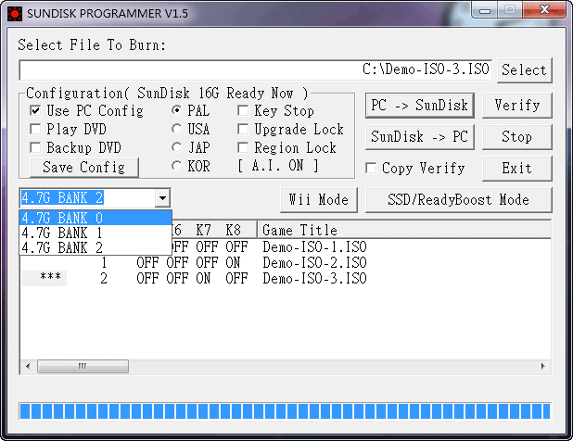
Task: Select the Demo-ISO-3.ISO row
Action: coord(286,279)
